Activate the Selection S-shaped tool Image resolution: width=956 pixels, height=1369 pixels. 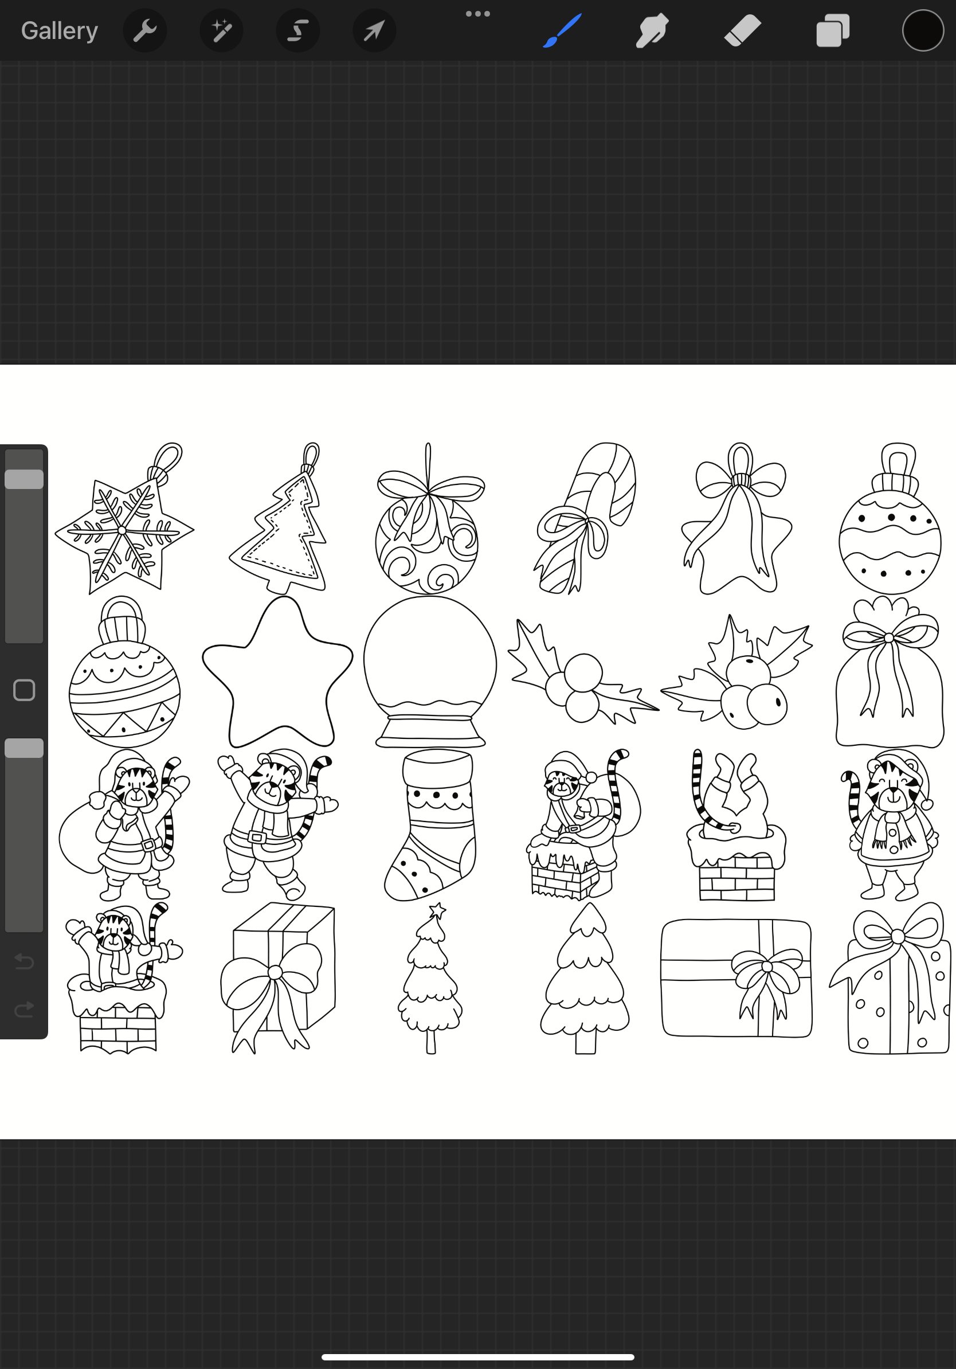297,30
